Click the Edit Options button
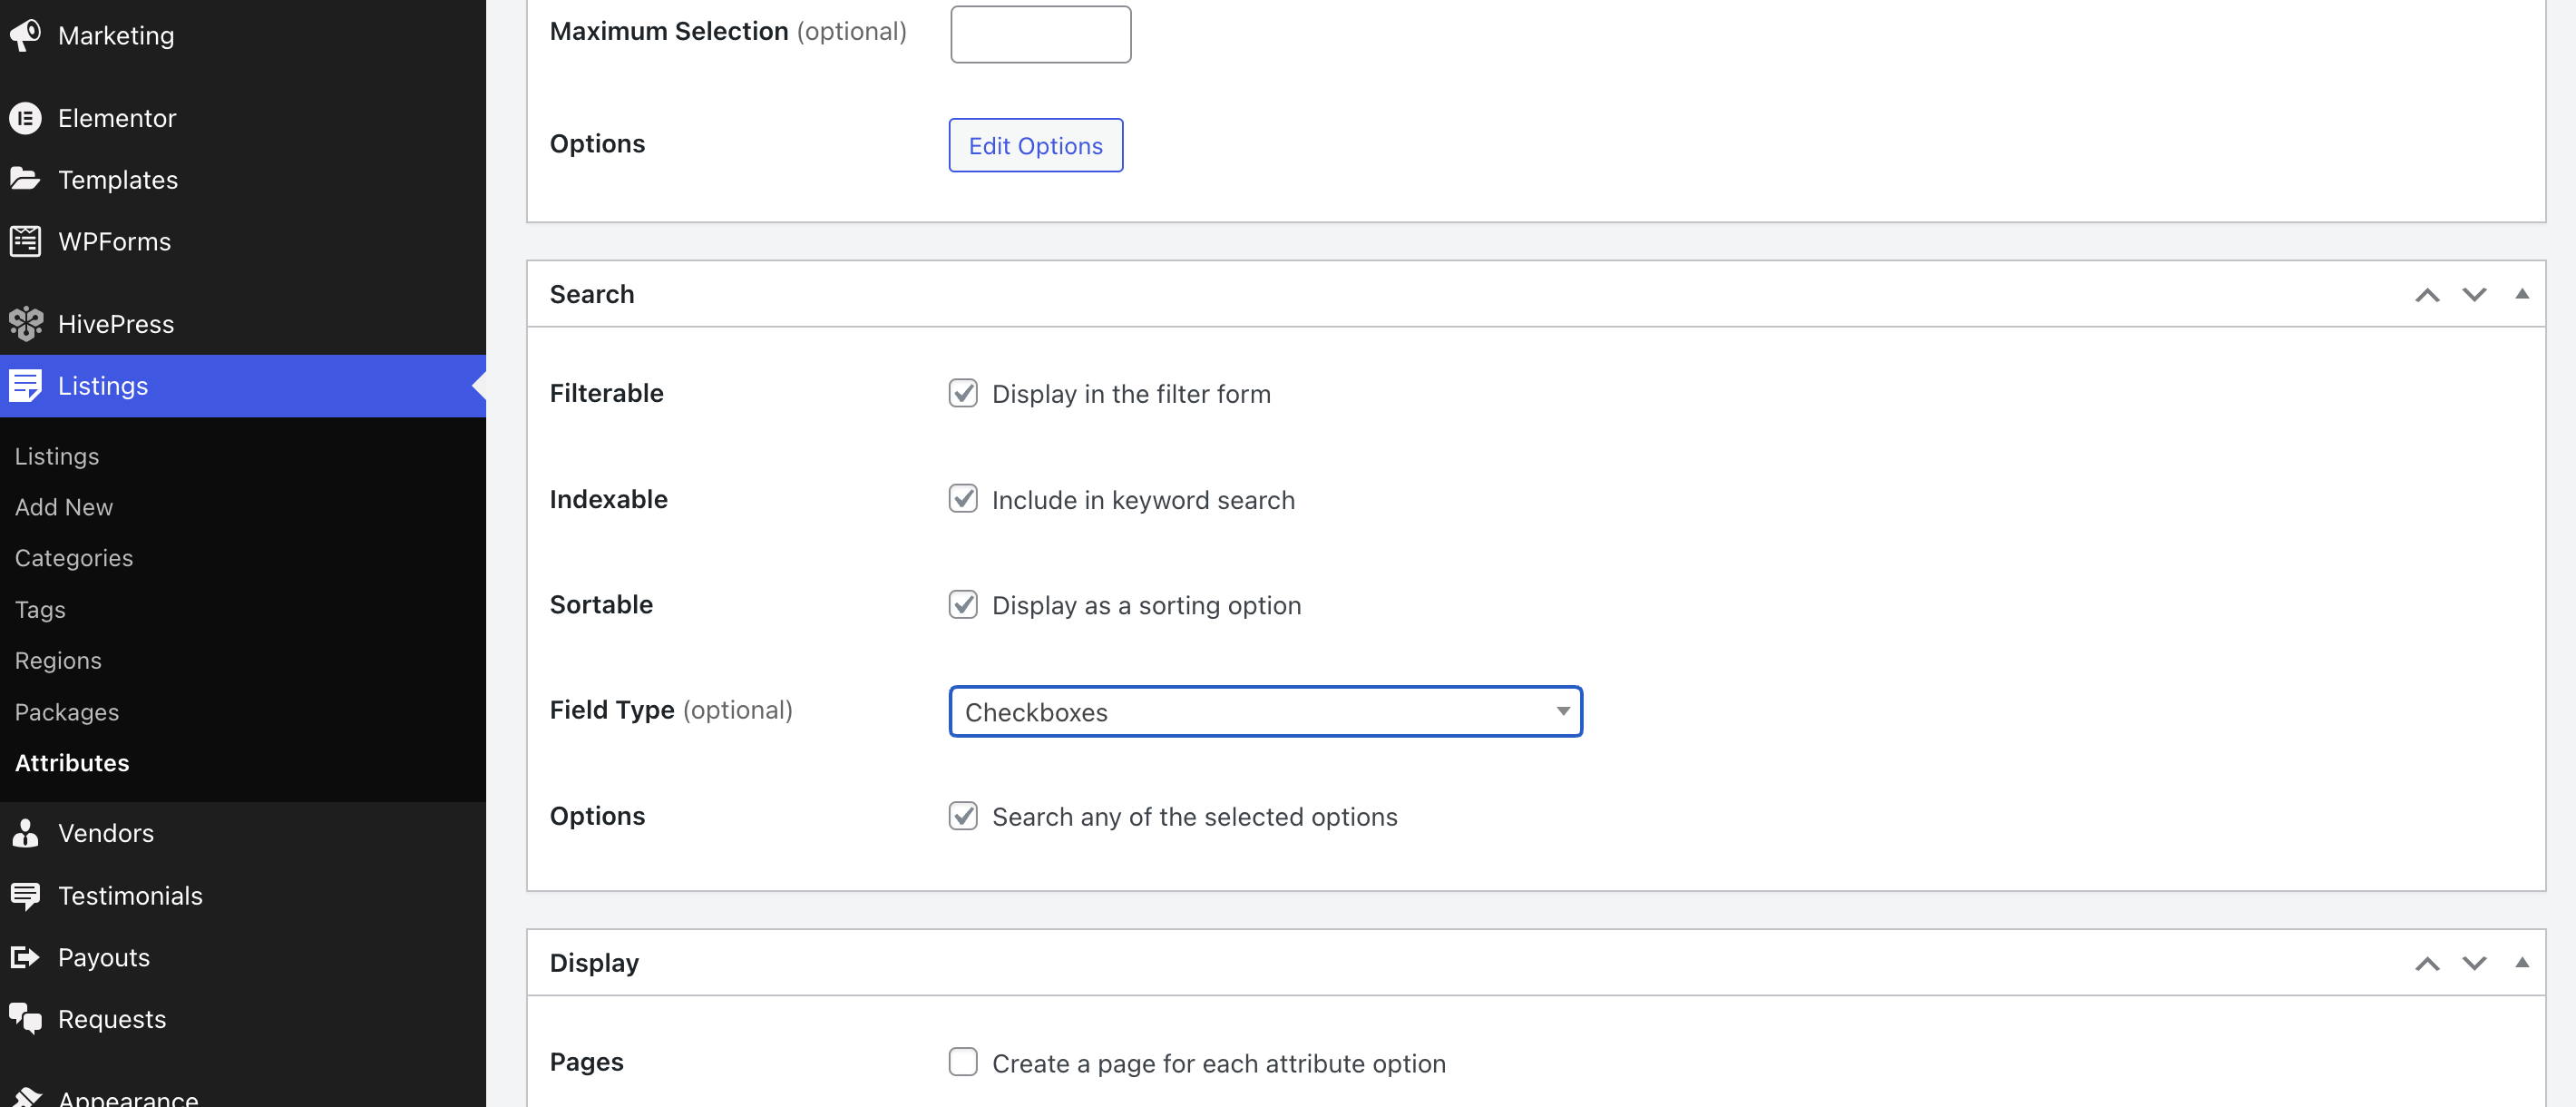Viewport: 2576px width, 1107px height. tap(1036, 146)
